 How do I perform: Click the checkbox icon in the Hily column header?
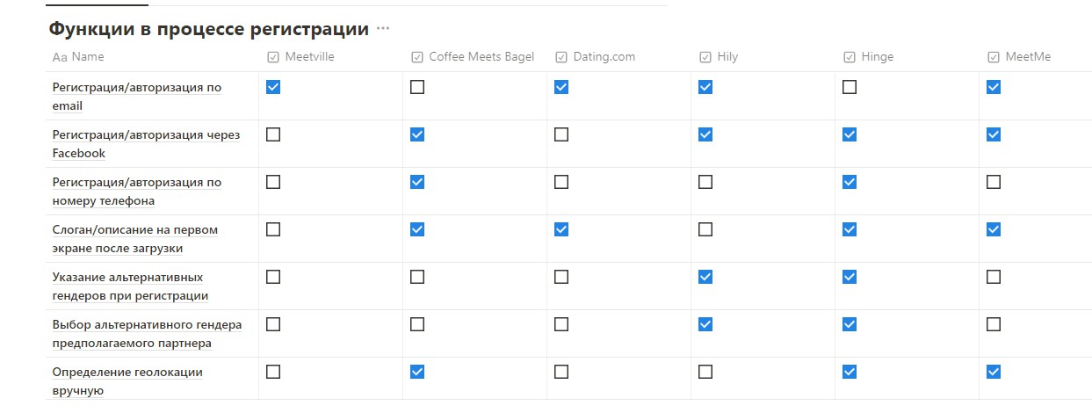[705, 57]
